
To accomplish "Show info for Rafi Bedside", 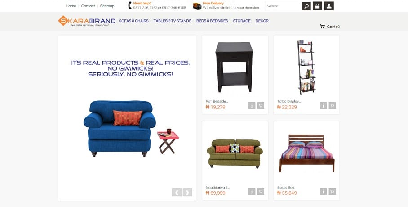I will 252,106.
